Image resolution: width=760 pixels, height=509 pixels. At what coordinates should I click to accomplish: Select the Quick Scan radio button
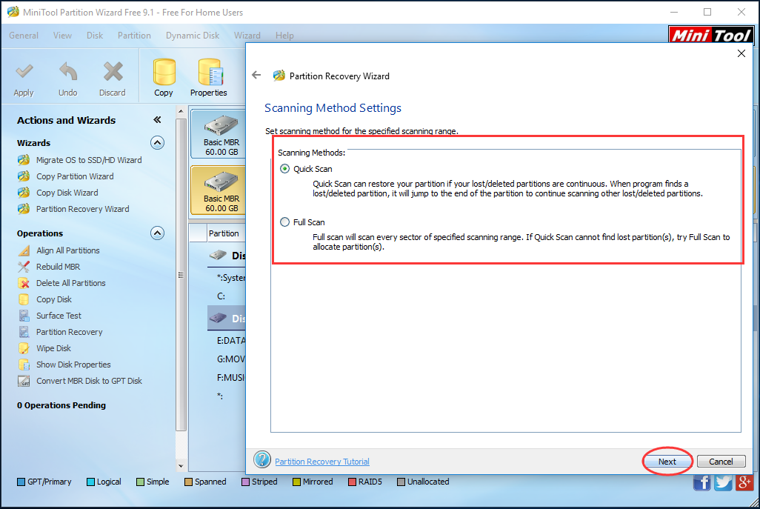(x=285, y=169)
